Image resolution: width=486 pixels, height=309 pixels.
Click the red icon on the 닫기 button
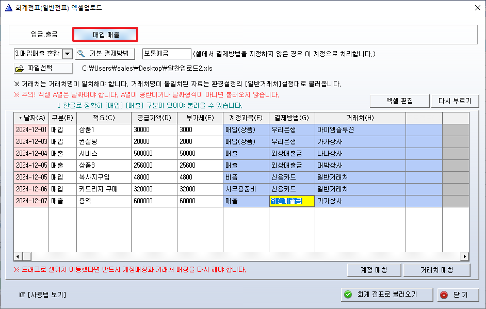pos(444,295)
